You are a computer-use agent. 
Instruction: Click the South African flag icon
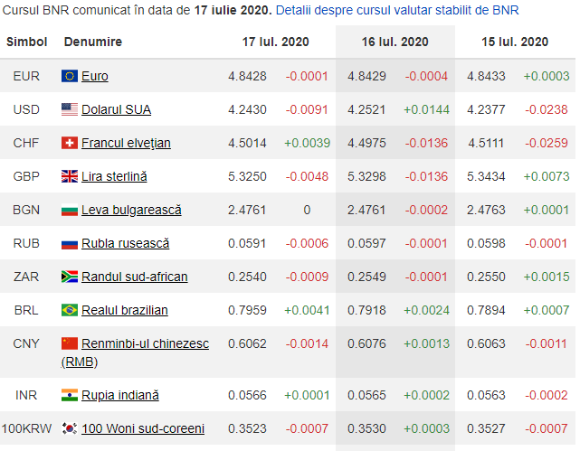69,277
